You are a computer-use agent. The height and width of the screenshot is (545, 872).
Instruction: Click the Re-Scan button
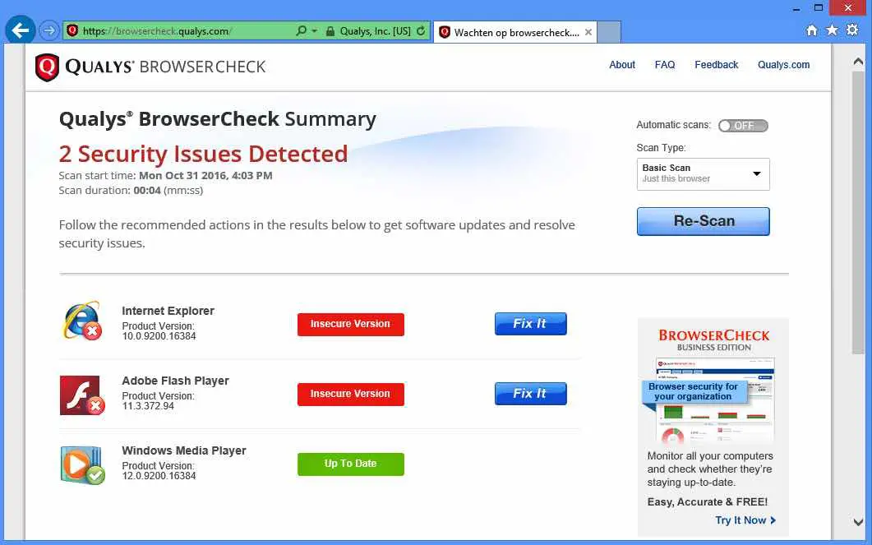[703, 221]
